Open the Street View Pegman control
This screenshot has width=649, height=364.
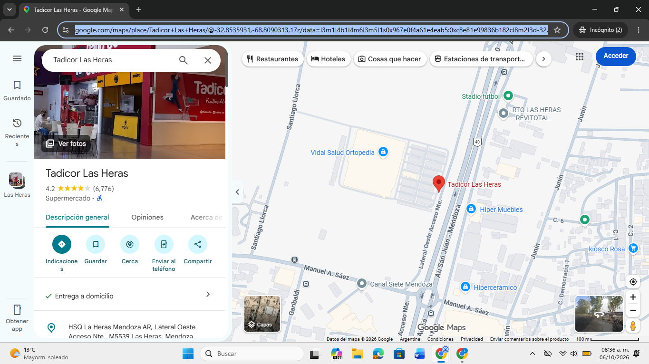[633, 326]
